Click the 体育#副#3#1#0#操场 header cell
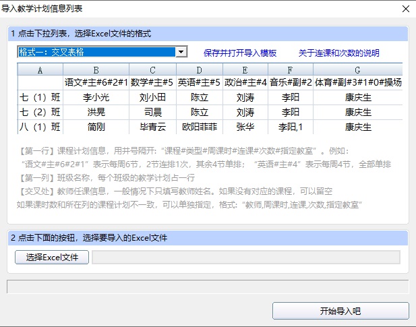 coord(358,82)
